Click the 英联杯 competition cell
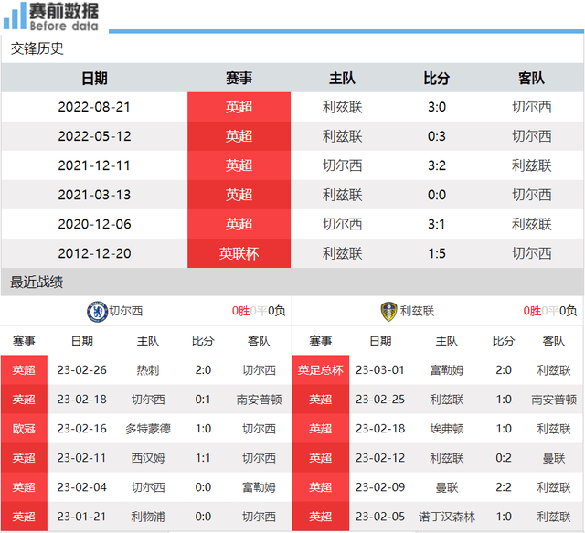Image resolution: width=585 pixels, height=533 pixels. point(239,253)
